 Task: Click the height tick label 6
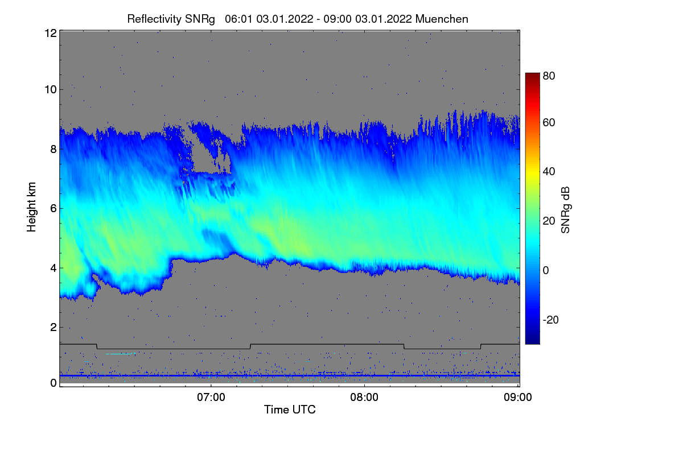[x=53, y=208]
